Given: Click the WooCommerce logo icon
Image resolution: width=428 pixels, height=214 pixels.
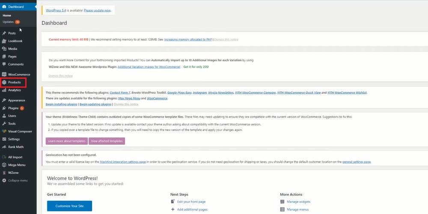Looking at the screenshot, I should pyautogui.click(x=4, y=74).
